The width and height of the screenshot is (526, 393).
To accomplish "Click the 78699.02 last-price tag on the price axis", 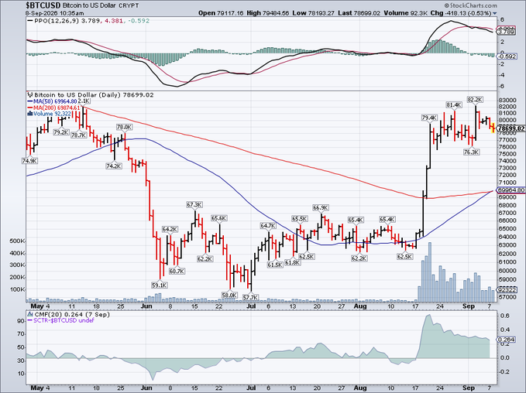I will click(511, 128).
